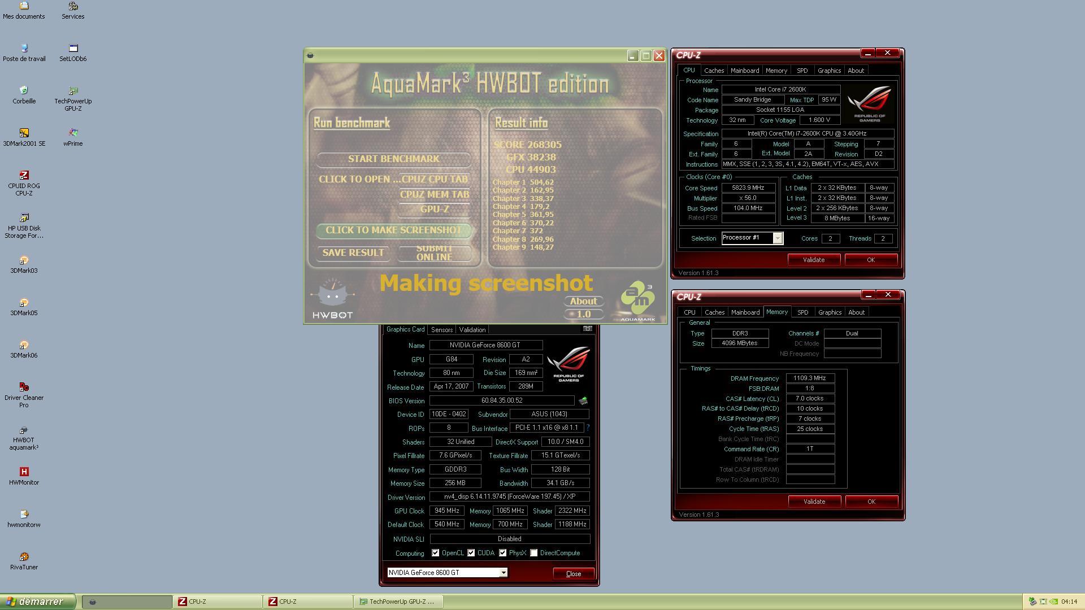
Task: Click SUBMIT ONLINE button
Action: [434, 253]
